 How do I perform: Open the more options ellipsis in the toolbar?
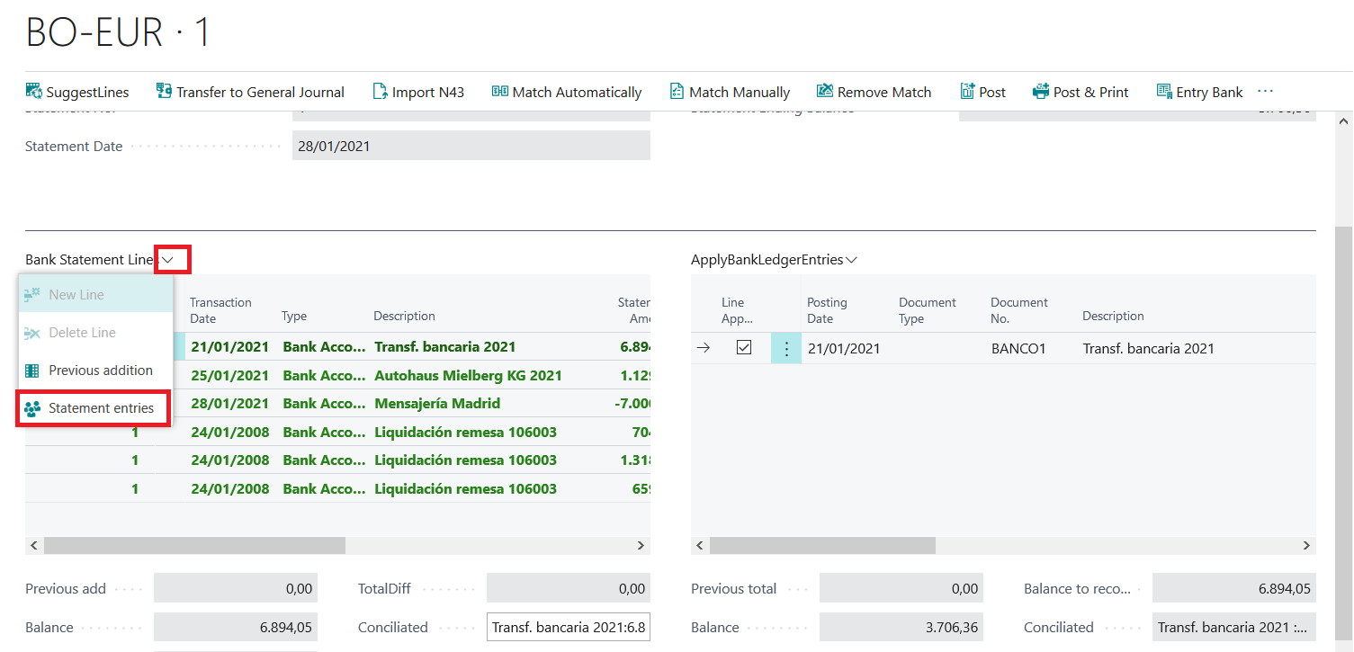click(x=1266, y=91)
